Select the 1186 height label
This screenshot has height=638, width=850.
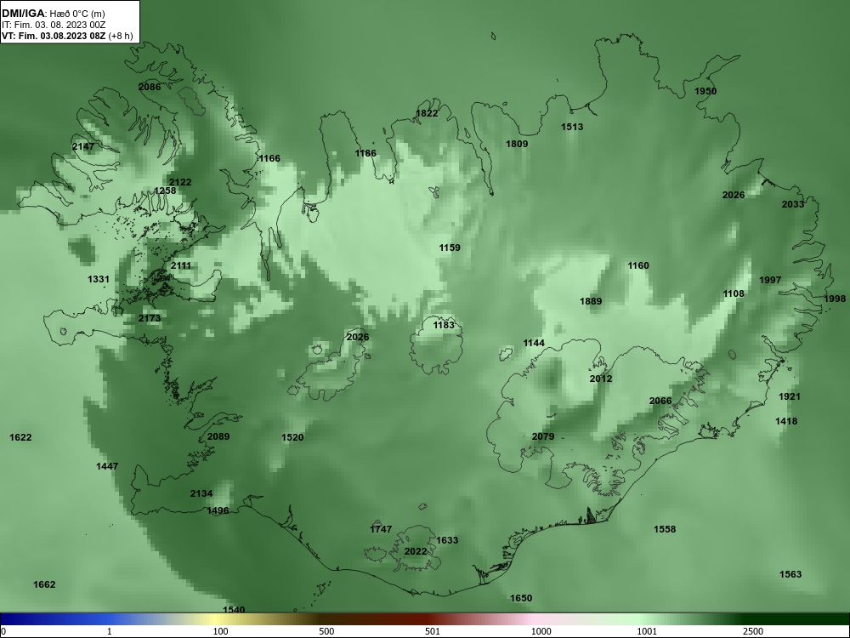tap(365, 153)
